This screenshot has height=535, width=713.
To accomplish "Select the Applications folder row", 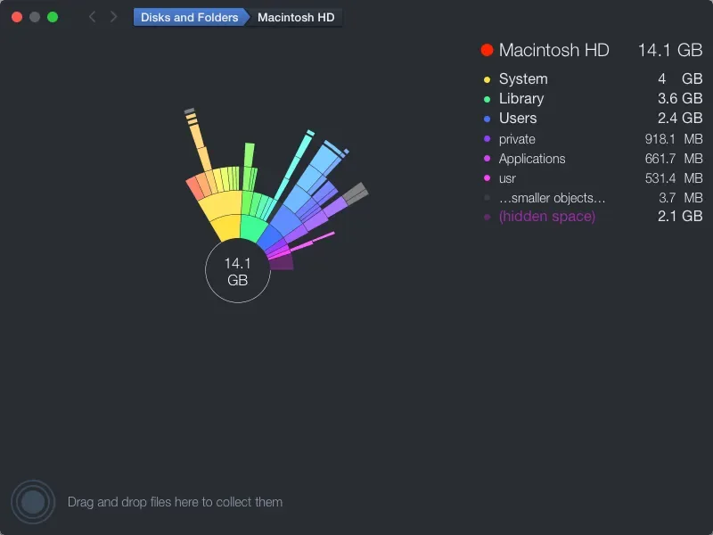I will (x=593, y=159).
